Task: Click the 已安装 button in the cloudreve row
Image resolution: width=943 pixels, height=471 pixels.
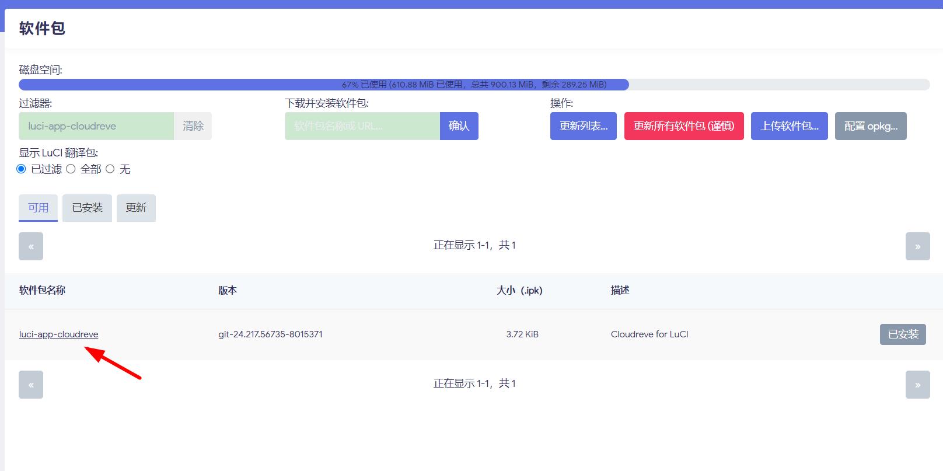Action: (x=903, y=334)
